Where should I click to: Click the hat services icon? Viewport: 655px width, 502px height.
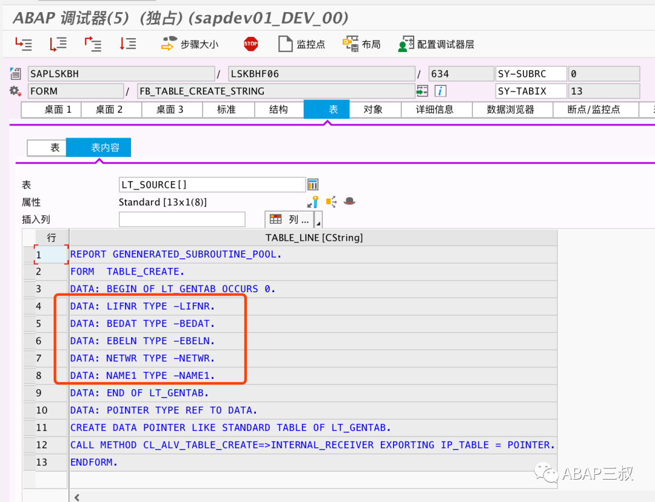(349, 201)
